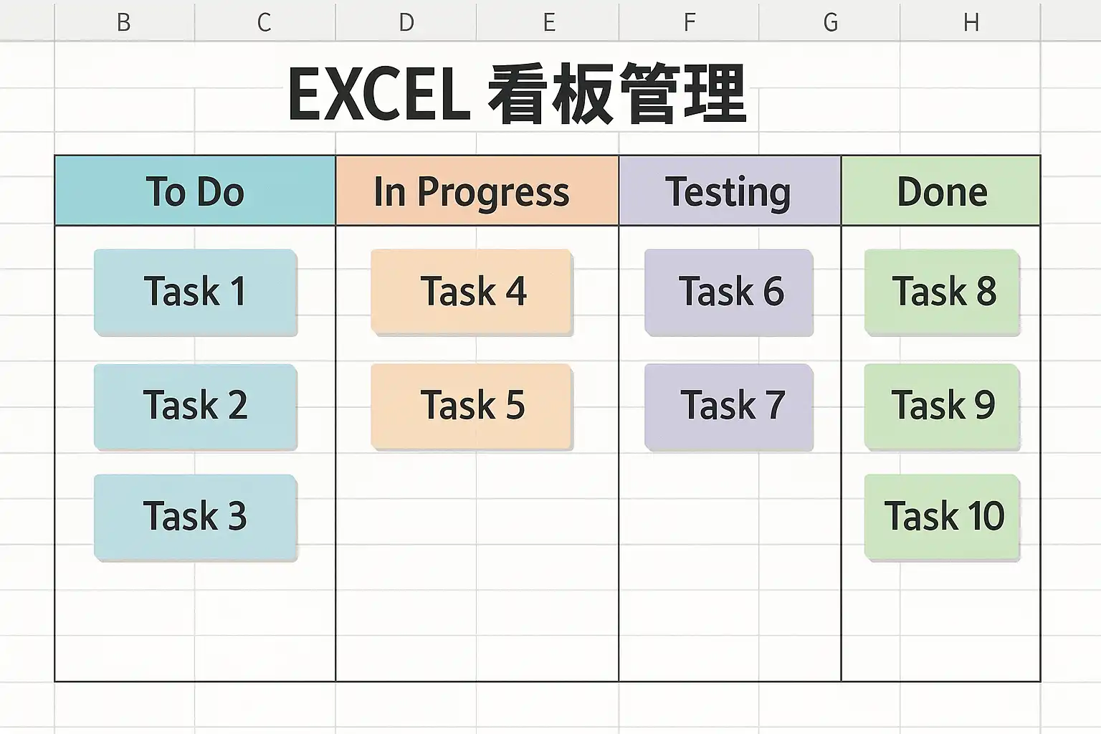Click the Task 1 card

[195, 292]
